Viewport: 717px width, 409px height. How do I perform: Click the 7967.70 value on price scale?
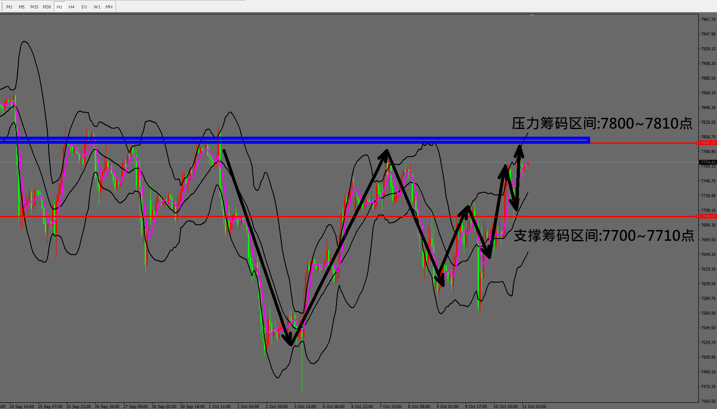click(708, 20)
